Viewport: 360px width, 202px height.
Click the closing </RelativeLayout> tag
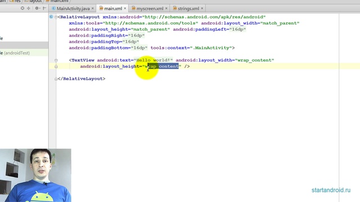point(82,79)
